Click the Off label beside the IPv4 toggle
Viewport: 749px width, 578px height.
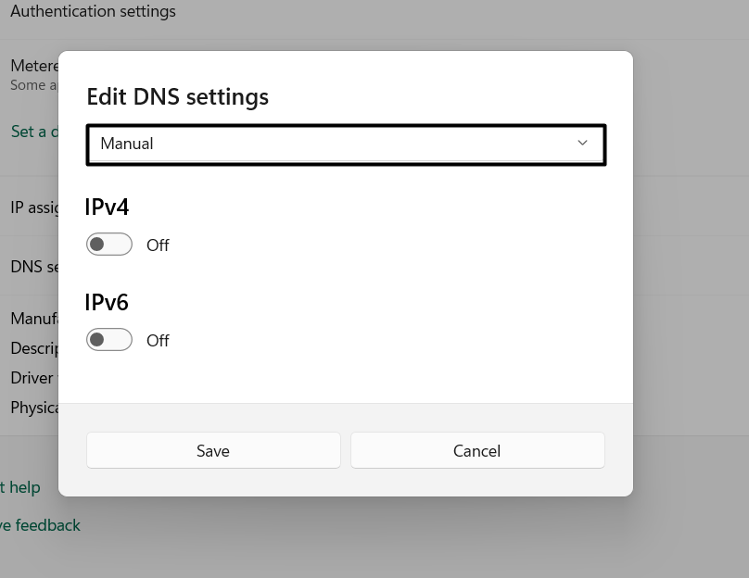coord(158,245)
